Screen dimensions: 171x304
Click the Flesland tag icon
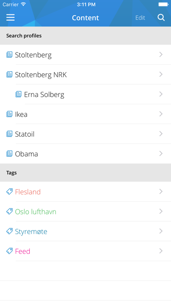[x=9, y=192]
